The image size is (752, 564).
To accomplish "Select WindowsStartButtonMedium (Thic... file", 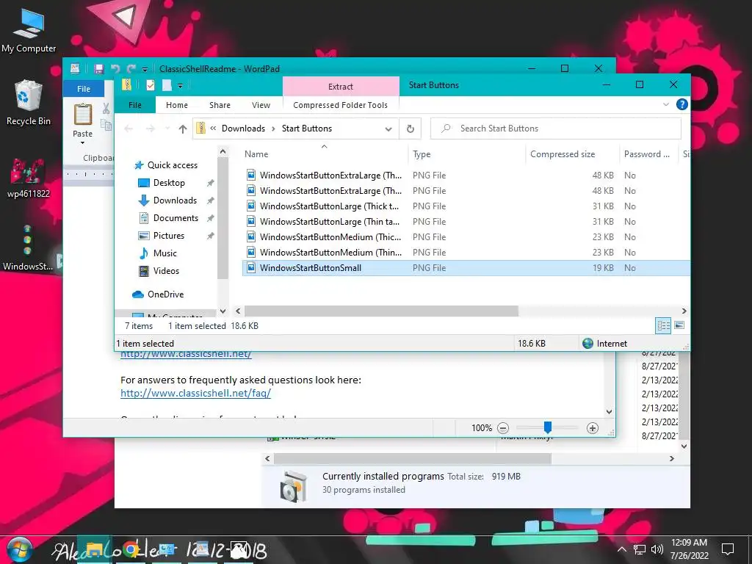I will [x=466, y=237].
